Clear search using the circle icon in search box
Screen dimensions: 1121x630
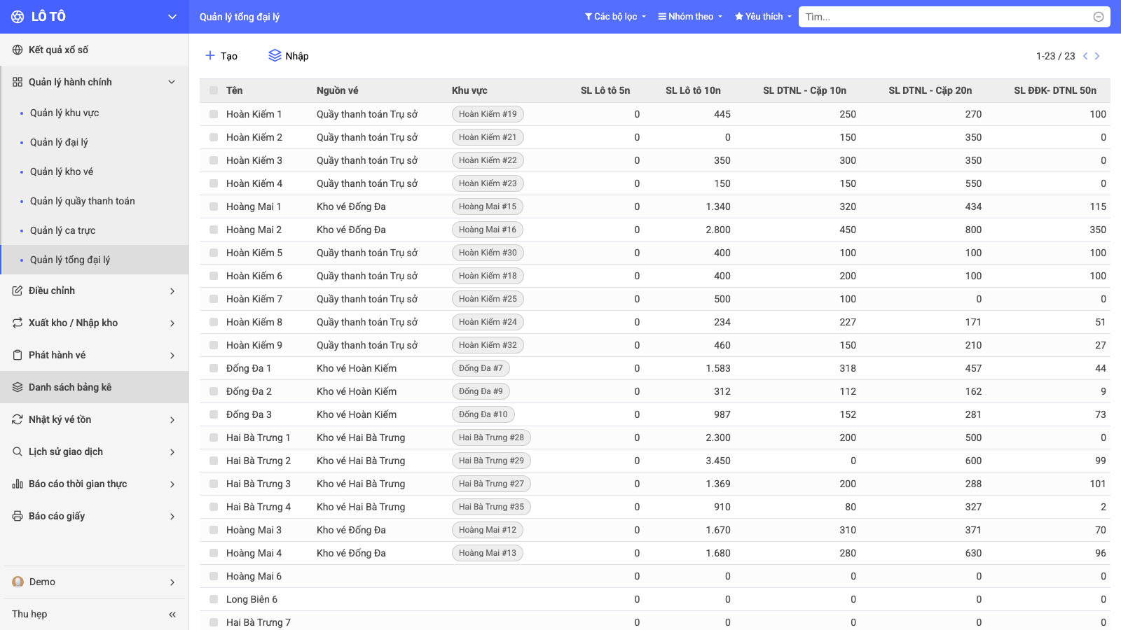click(x=1099, y=17)
